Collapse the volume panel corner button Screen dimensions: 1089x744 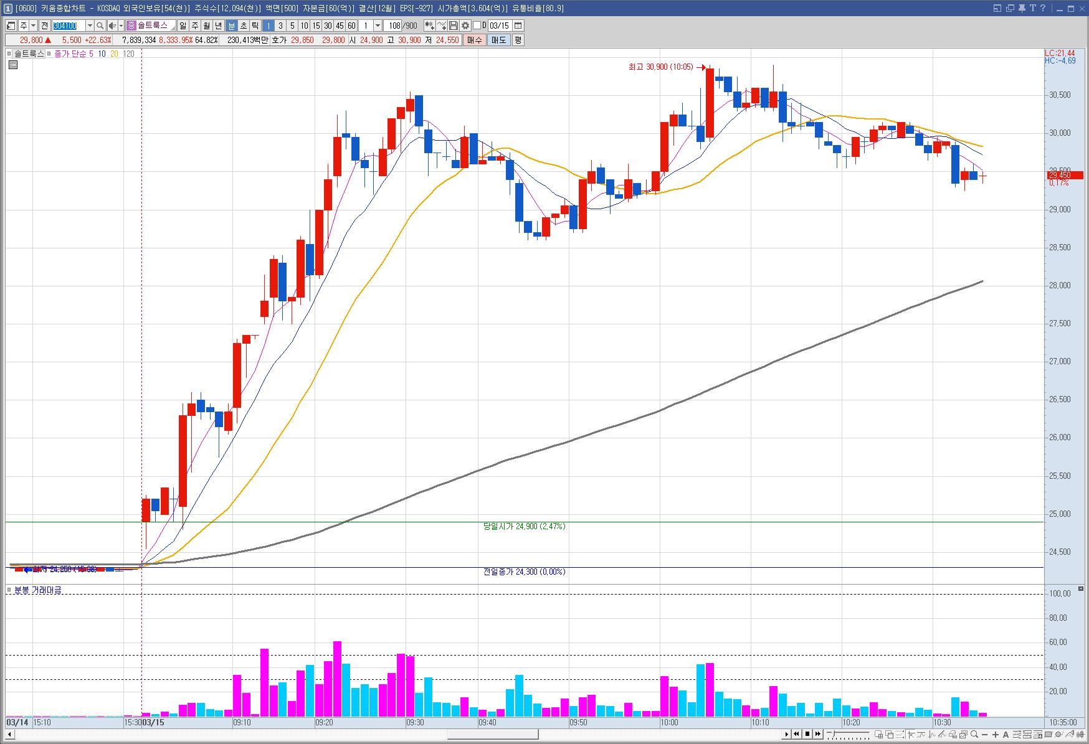(1081, 589)
